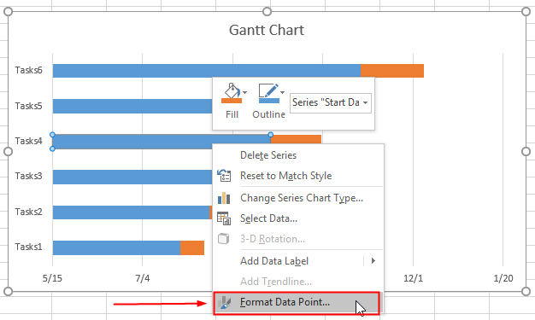Click the orange Fill color strip
Screen dimensions: 535x320
pos(232,101)
